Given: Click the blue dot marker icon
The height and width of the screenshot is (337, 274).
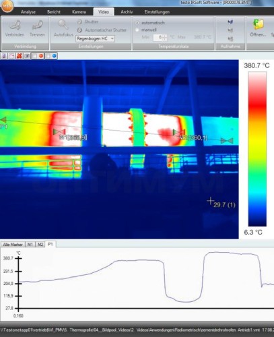Looking at the screenshot, I should pos(55,56).
